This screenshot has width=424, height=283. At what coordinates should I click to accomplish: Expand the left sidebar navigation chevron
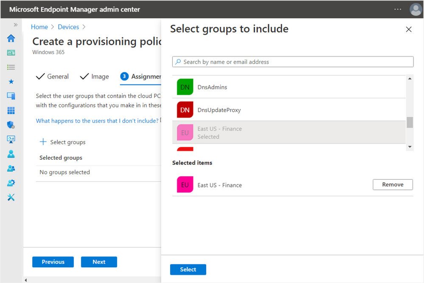pos(16,25)
